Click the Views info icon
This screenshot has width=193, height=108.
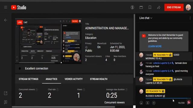(x=84, y=90)
